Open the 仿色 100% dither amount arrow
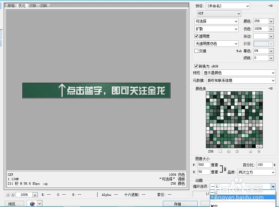Image resolution: width=279 pixels, height=207 pixels. click(x=271, y=29)
